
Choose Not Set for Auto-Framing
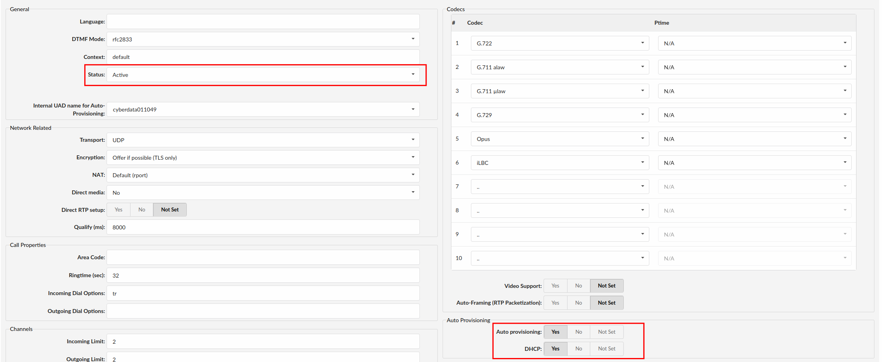coord(607,303)
